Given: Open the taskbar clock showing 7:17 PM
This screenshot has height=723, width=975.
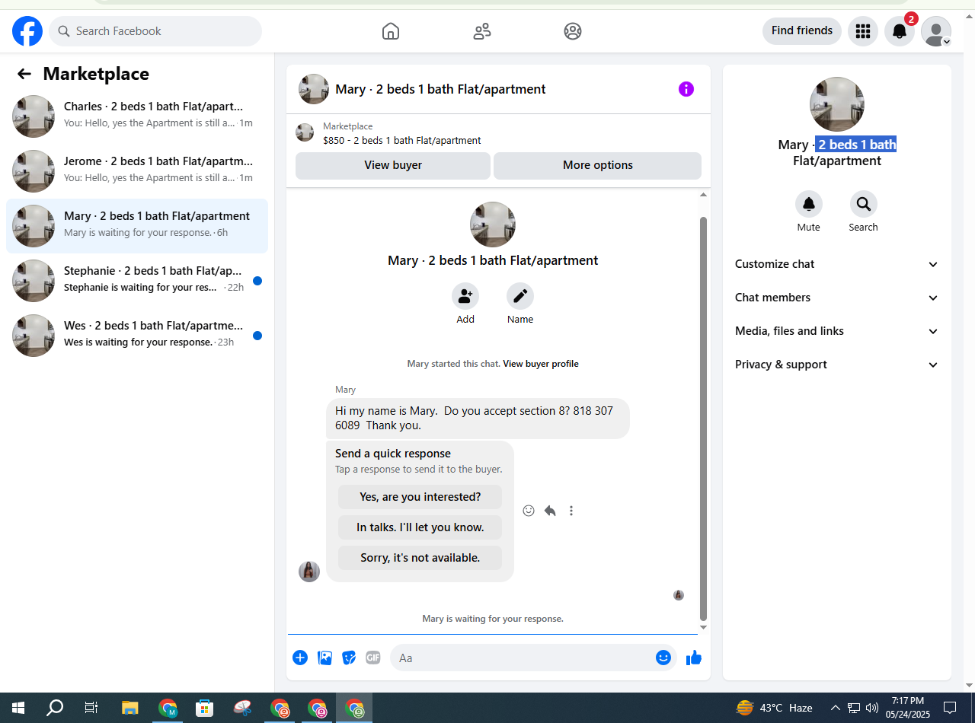Looking at the screenshot, I should point(908,708).
